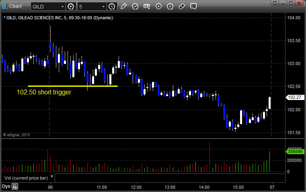Viewport: 306px width, 192px height.
Task: Click the 101.50 price axis label
Action: 294,133
